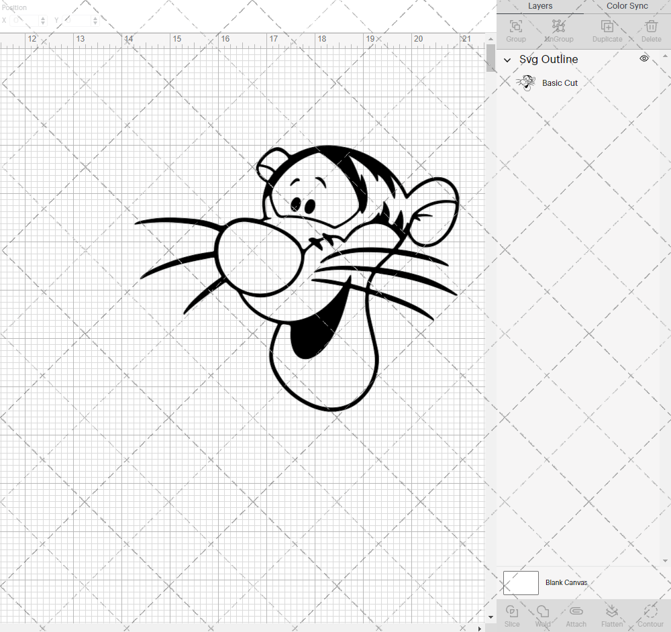This screenshot has width=671, height=632.
Task: Click the Y position stepper arrows
Action: point(95,21)
